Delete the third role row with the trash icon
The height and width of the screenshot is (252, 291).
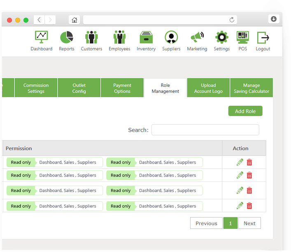(x=249, y=190)
